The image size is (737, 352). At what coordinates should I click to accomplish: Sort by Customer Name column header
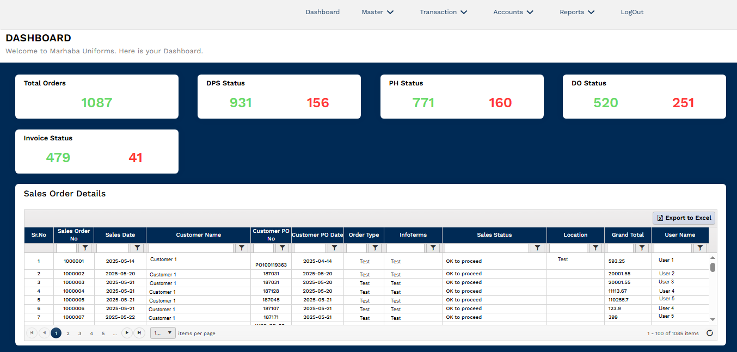(x=198, y=235)
